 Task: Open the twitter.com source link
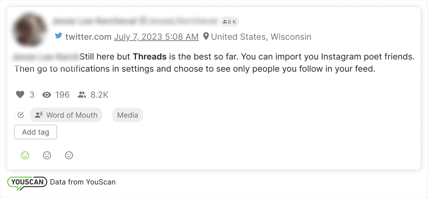[88, 37]
